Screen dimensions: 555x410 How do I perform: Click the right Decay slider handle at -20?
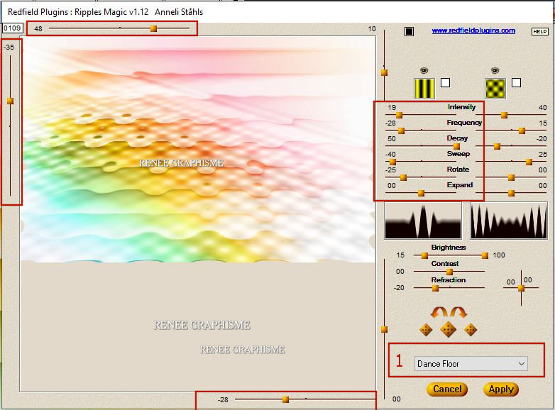coord(497,146)
